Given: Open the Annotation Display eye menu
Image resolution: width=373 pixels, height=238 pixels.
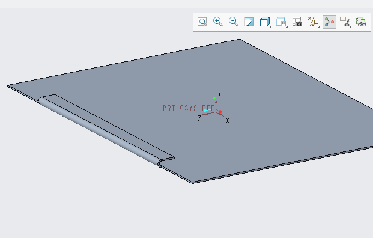Looking at the screenshot, I should tap(345, 22).
